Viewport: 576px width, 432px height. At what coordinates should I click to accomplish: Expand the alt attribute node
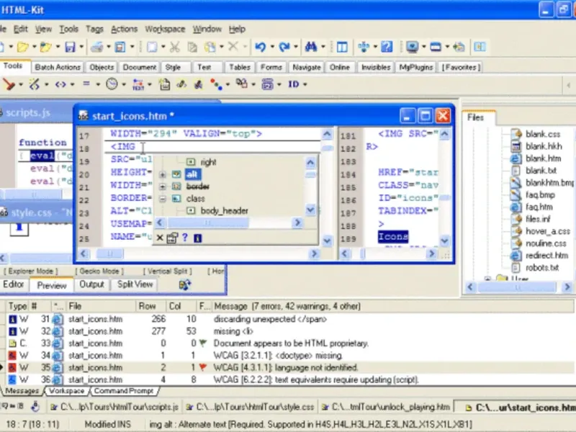163,174
